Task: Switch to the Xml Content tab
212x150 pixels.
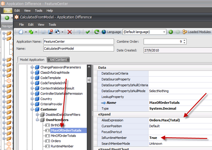Action: coord(58,60)
